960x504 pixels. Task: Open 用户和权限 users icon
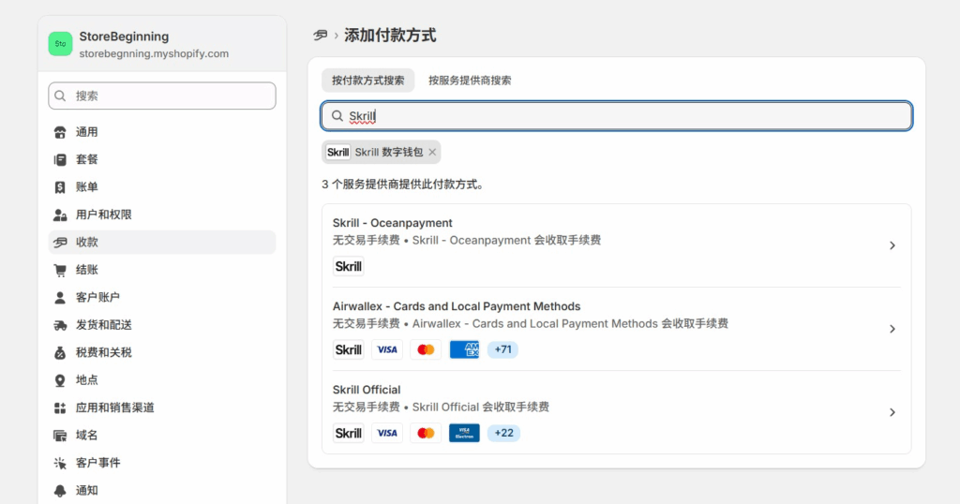(x=61, y=215)
